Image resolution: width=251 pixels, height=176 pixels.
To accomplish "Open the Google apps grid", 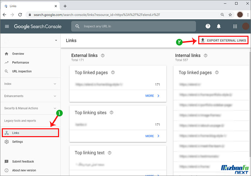I will coord(235,26).
